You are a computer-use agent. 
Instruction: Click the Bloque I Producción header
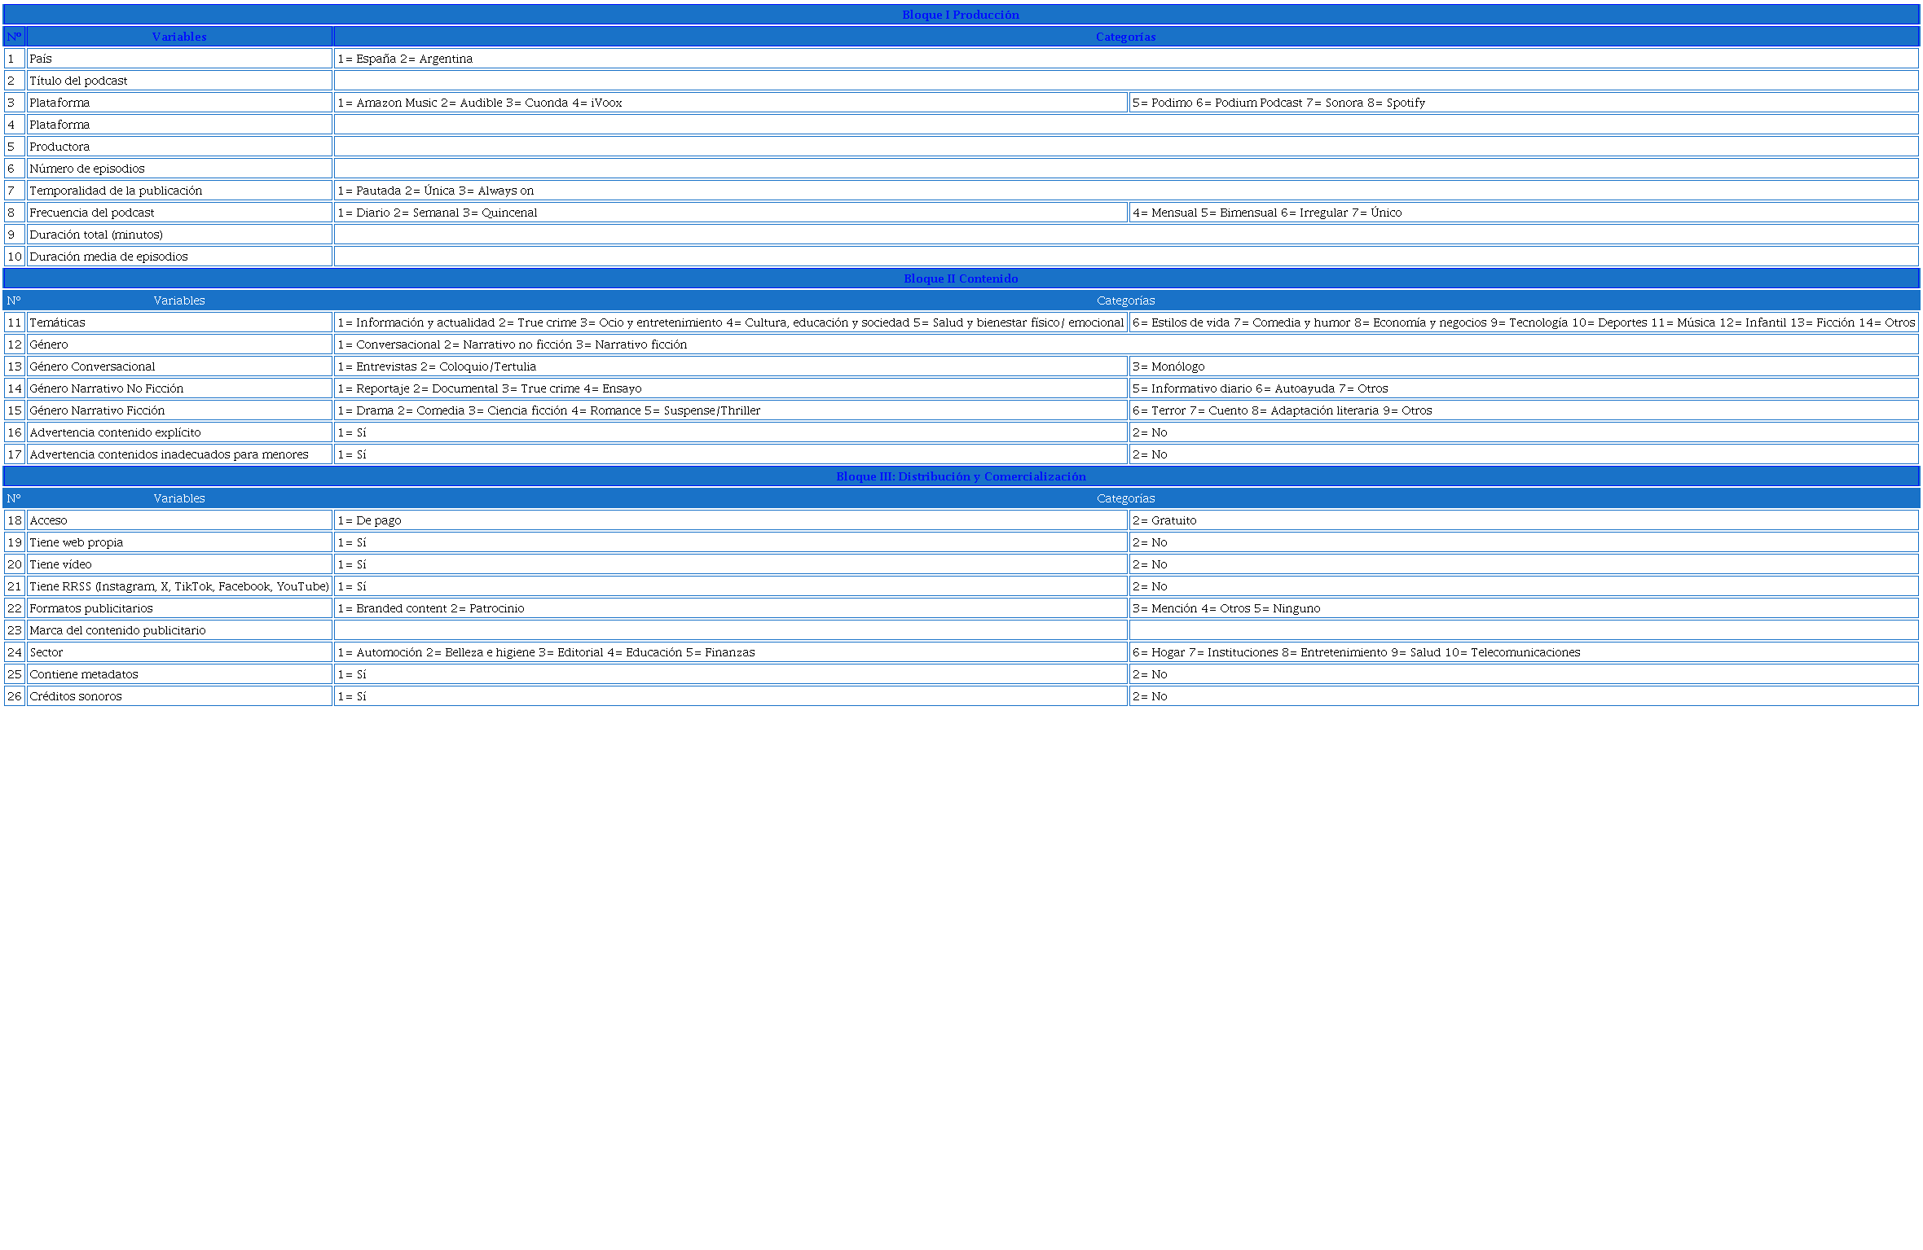(x=960, y=15)
